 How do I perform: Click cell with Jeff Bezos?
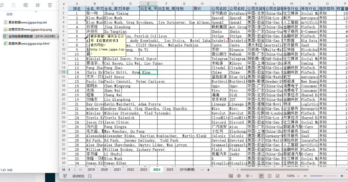click(x=112, y=77)
